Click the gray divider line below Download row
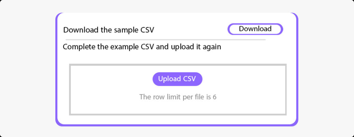354x137 pixels. (x=166, y=40)
